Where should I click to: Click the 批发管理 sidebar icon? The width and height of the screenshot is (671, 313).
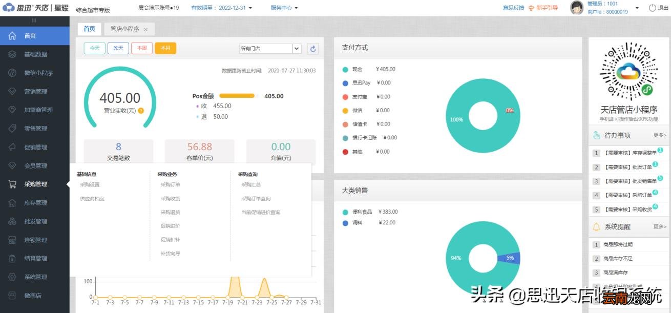pos(12,221)
